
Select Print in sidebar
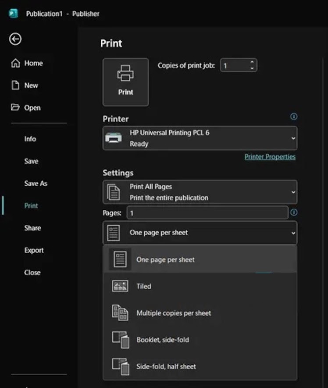pos(31,205)
